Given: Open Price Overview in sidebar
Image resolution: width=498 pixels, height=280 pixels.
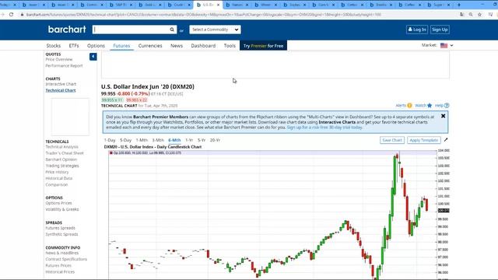Looking at the screenshot, I should pos(59,59).
